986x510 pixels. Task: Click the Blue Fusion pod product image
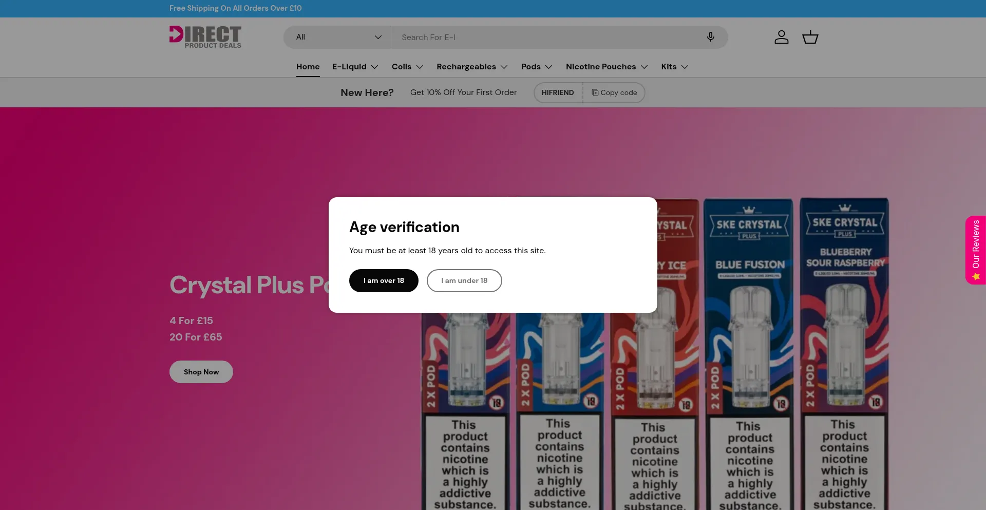point(748,354)
